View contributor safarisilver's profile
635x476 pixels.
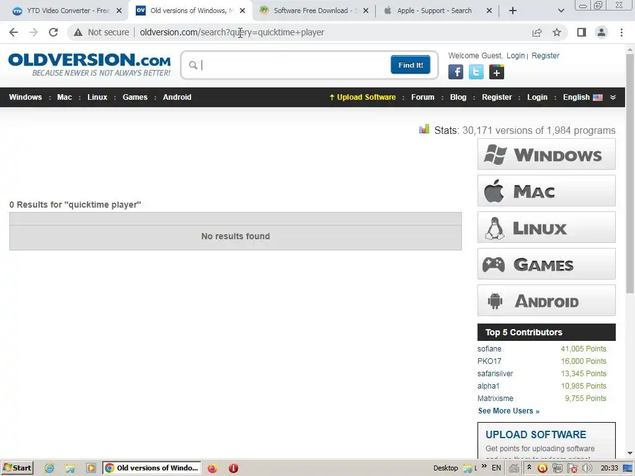pyautogui.click(x=495, y=374)
